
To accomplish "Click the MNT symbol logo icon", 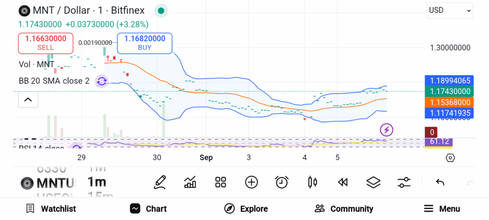I will tap(24, 10).
